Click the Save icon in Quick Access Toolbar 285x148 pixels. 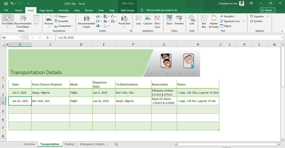pos(6,3)
